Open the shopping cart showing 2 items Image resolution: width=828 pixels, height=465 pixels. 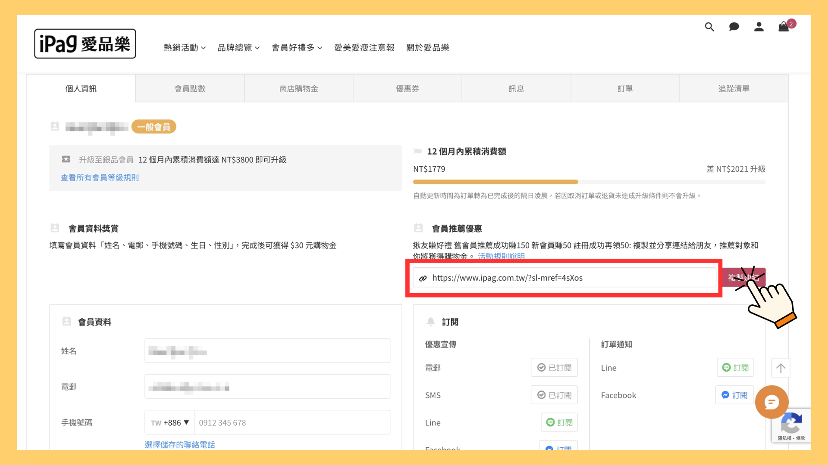(x=784, y=27)
